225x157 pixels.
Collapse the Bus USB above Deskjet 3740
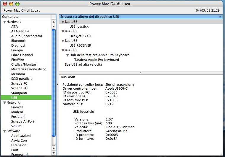[63, 31]
